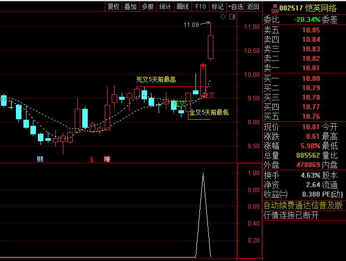Click the 买四 price 10.77
Screen dimensions: 346x261
(x=311, y=107)
